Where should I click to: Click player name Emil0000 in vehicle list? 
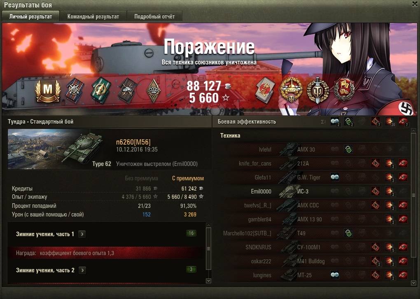coord(261,191)
